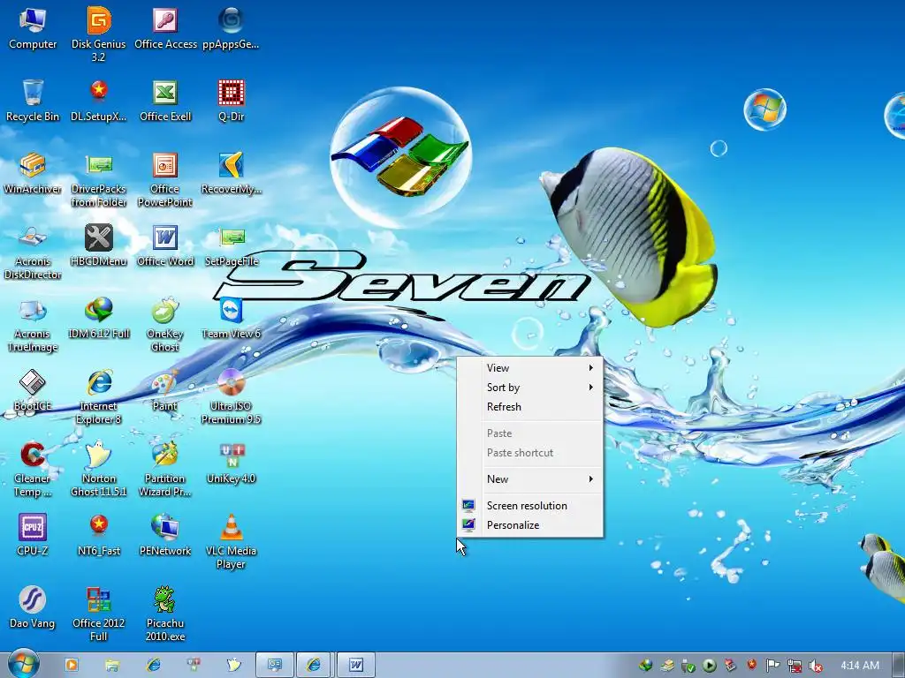This screenshot has height=678, width=905.
Task: Select Norton Ghost 11.5.1 icon
Action: click(99, 470)
